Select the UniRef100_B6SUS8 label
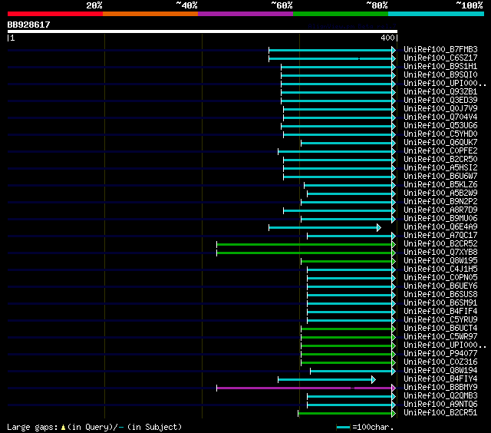The width and height of the screenshot is (491, 433). click(x=440, y=295)
